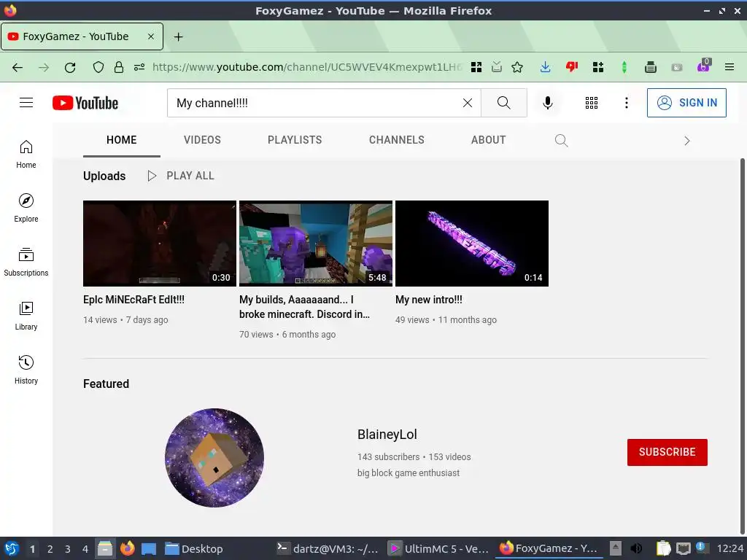Click the magnifier search button

pos(503,103)
